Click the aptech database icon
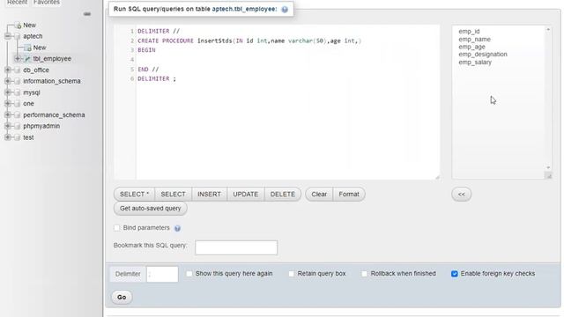The height and width of the screenshot is (317, 564). tap(18, 36)
